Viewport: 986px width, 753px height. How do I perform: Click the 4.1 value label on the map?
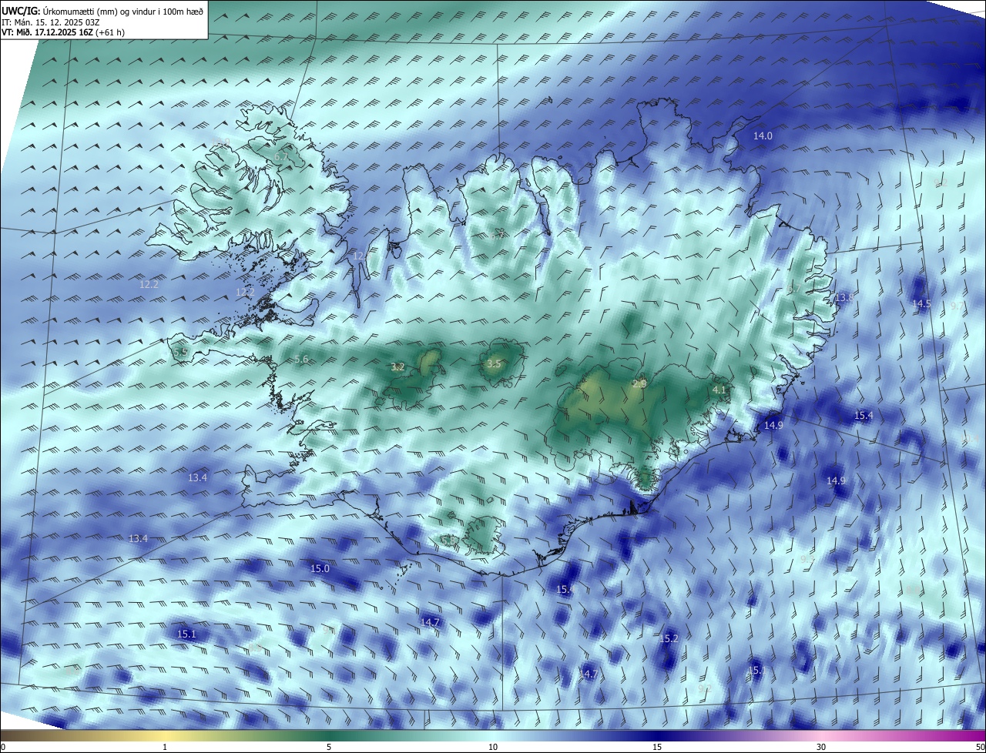[719, 390]
